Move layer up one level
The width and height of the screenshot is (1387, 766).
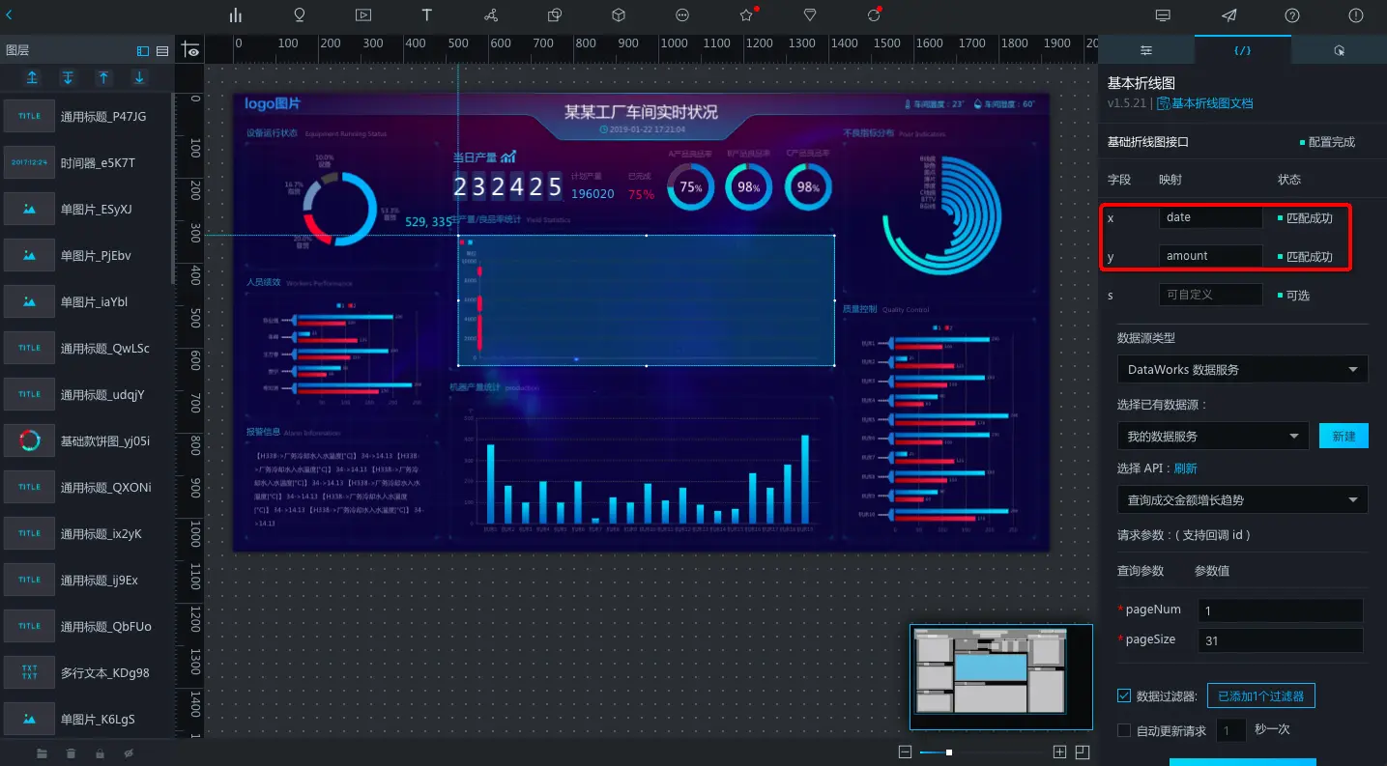click(103, 78)
